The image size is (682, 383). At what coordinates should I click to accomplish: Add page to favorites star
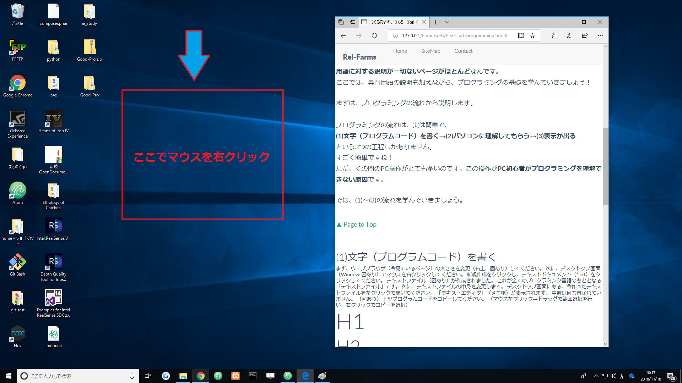click(x=532, y=35)
